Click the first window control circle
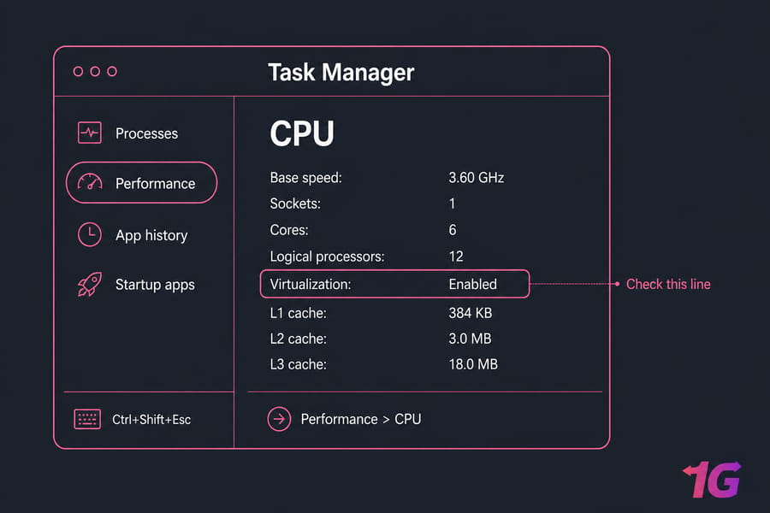 click(x=78, y=72)
